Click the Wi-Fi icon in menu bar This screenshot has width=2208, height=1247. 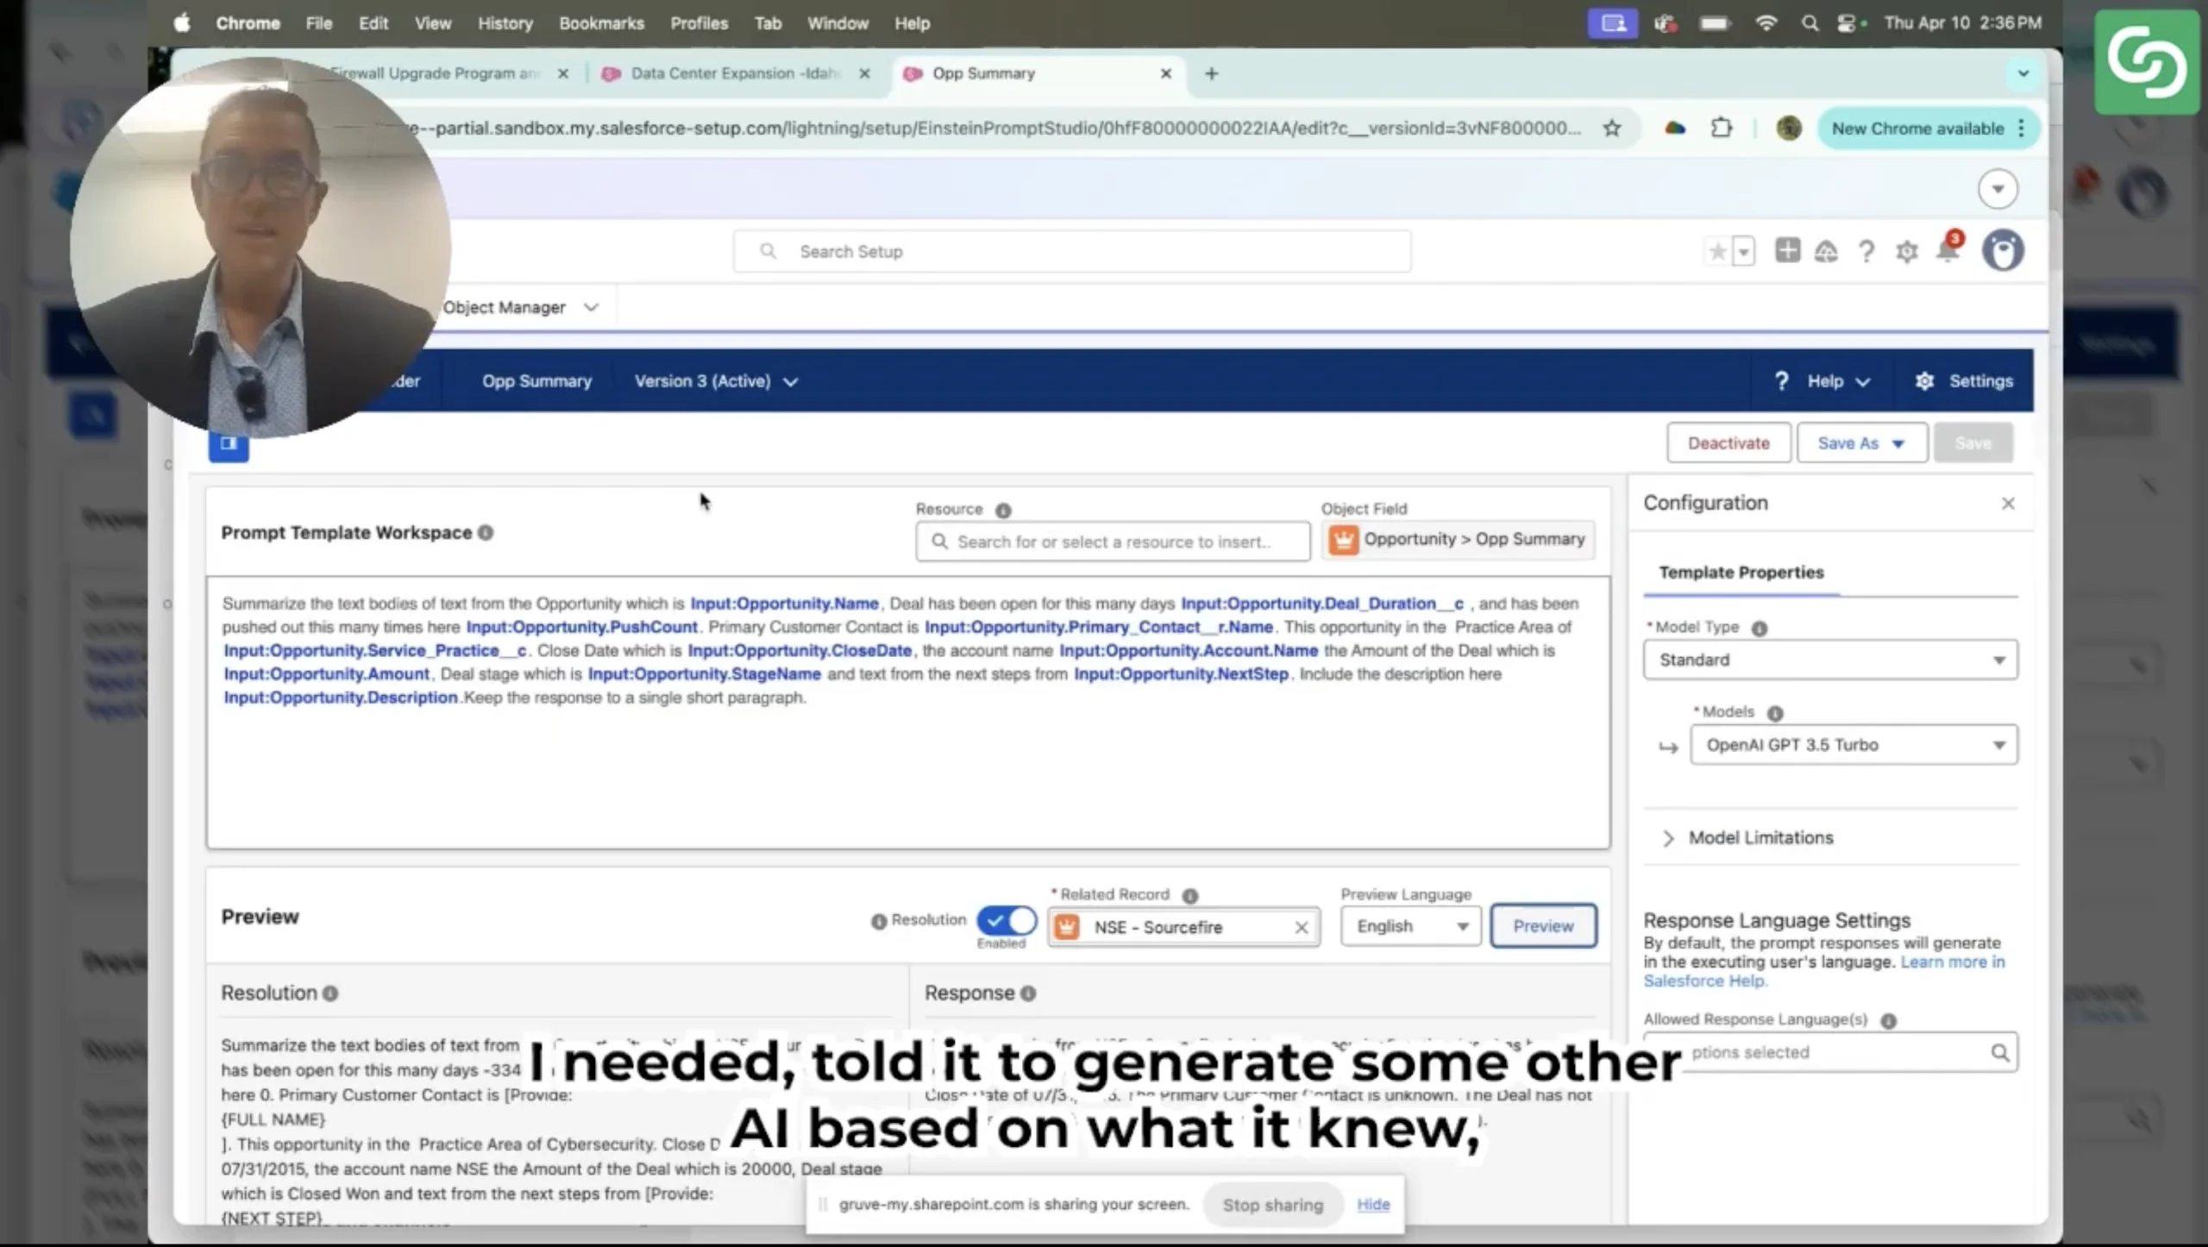(x=1766, y=23)
